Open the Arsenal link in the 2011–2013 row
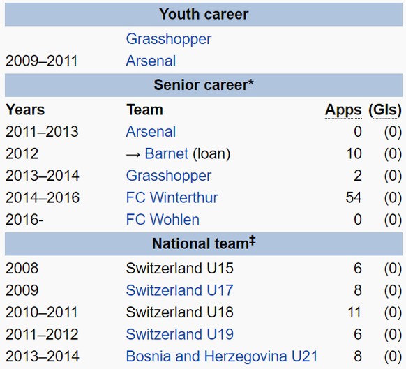Screen dimensions: 406x369 pyautogui.click(x=151, y=132)
